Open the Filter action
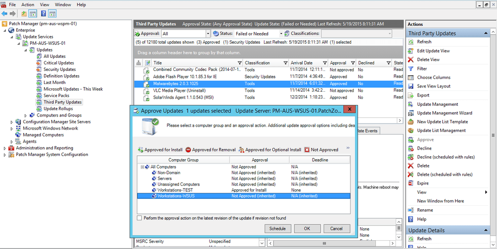 pyautogui.click(x=422, y=68)
